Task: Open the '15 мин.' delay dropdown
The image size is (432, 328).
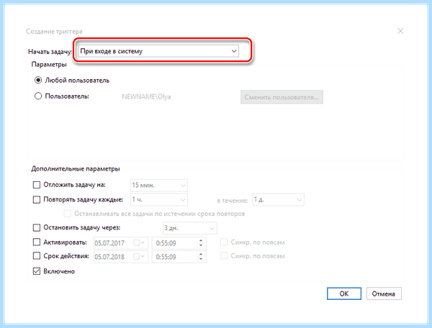Action: point(159,185)
